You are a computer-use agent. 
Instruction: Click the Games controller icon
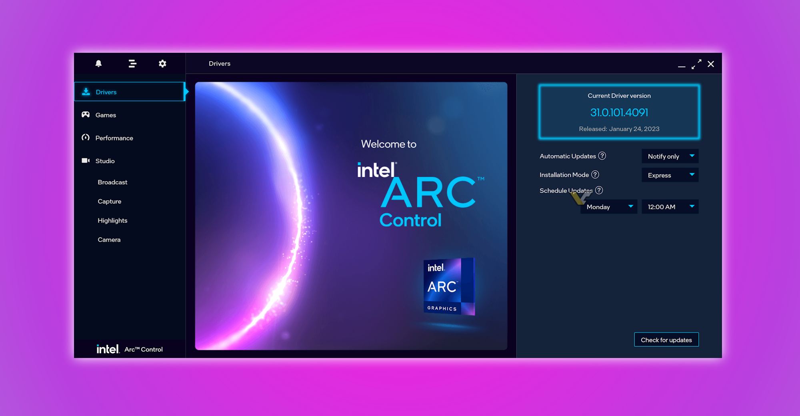coord(86,115)
